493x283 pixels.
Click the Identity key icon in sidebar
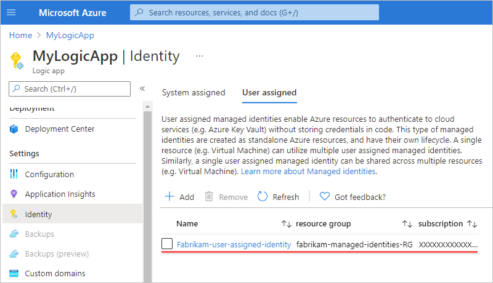pos(15,215)
